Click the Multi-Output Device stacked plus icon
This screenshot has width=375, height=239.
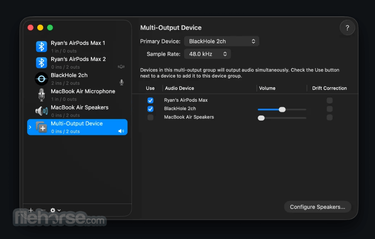click(x=41, y=127)
